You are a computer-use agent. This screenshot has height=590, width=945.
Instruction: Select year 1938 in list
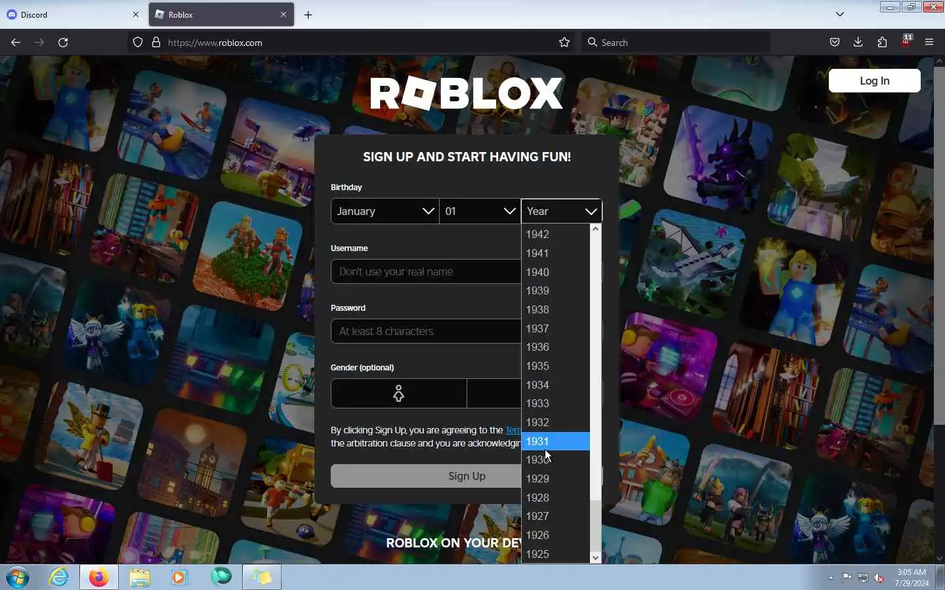[555, 309]
